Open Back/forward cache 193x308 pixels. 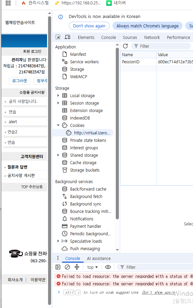coord(88,189)
